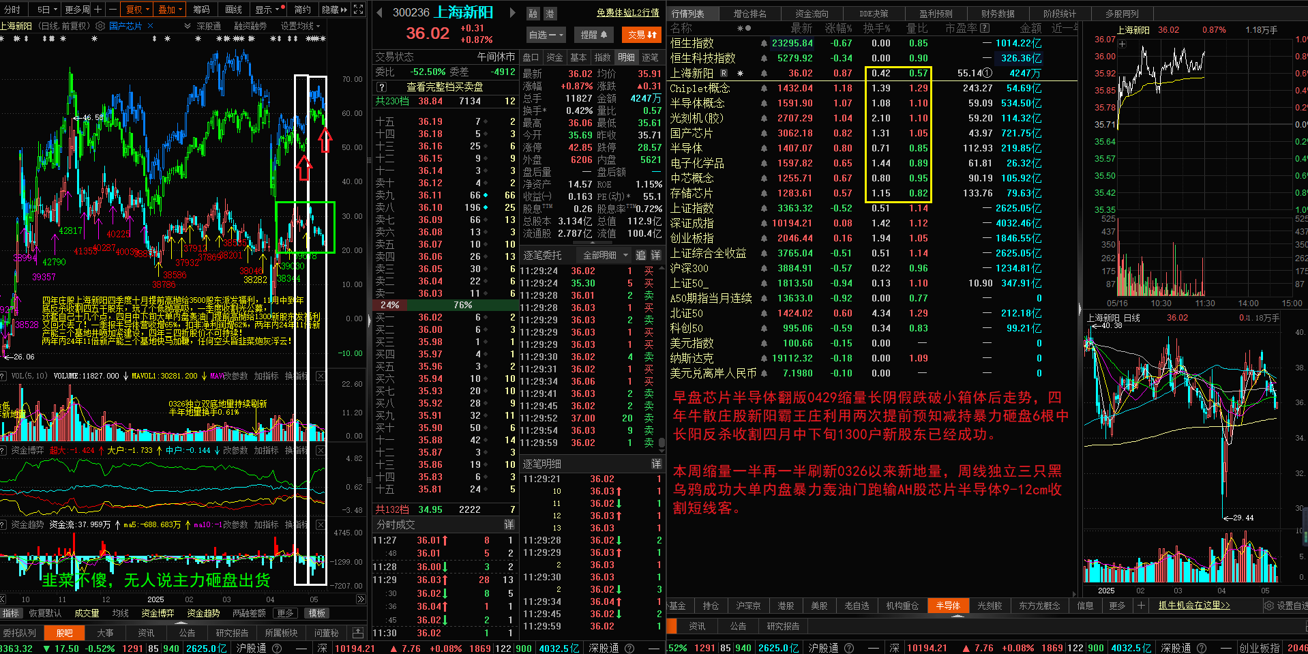Toggle the 资金博弈 indicator
The image size is (1308, 654).
pyautogui.click(x=158, y=613)
